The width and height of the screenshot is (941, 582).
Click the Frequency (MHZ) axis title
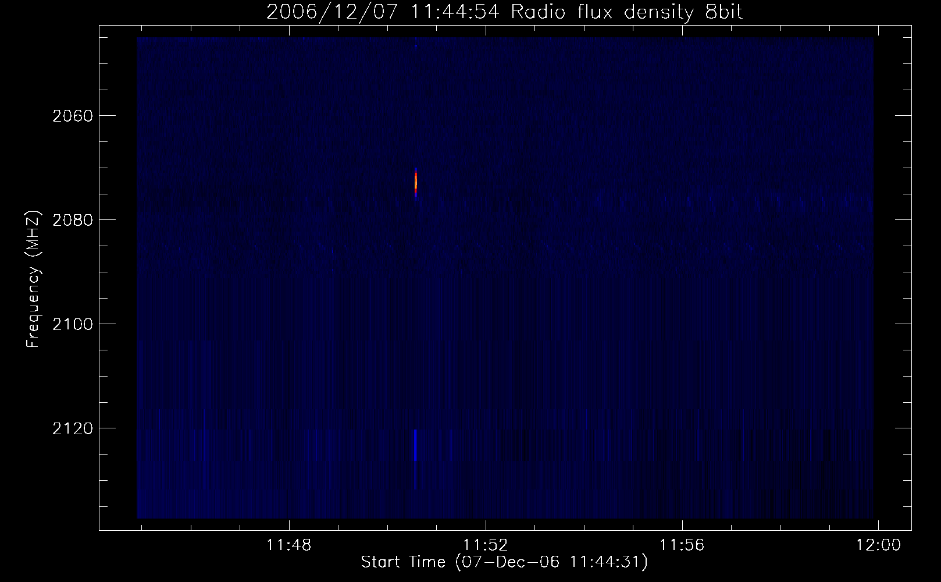[34, 279]
